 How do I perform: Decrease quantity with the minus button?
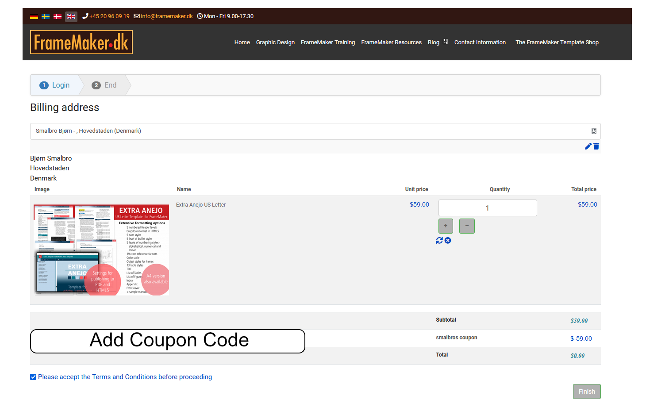(x=467, y=226)
